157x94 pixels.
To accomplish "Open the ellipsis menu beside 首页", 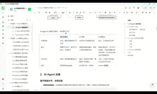I will point(30,16).
